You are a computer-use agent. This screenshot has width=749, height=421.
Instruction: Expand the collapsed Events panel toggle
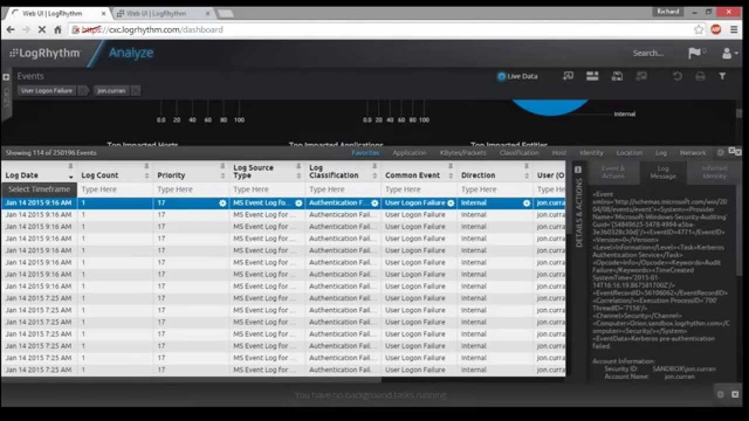6,77
